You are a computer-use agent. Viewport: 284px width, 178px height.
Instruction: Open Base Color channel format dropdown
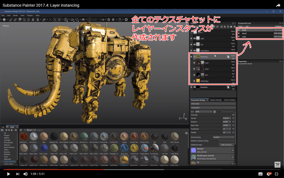[x=227, y=125]
